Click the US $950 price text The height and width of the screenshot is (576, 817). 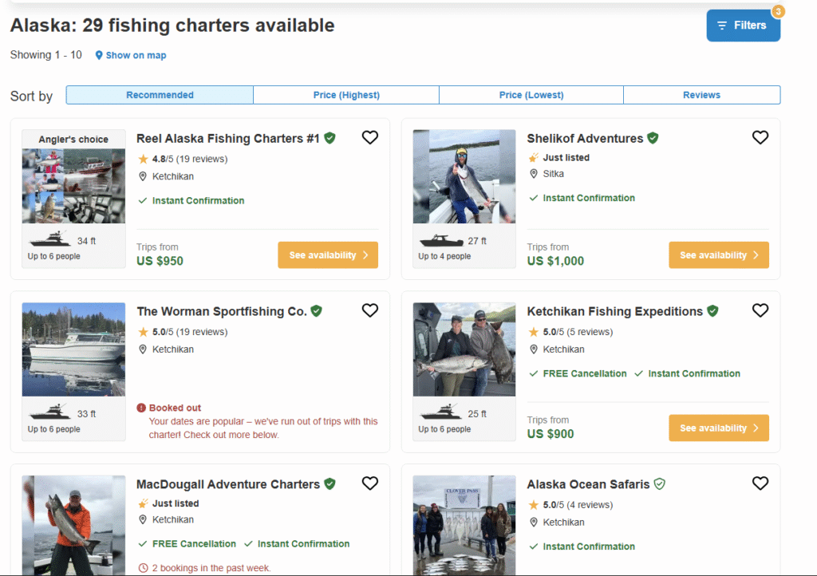pos(160,261)
